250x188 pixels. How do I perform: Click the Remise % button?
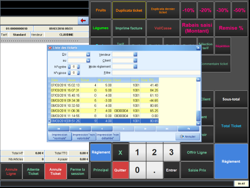(231, 28)
